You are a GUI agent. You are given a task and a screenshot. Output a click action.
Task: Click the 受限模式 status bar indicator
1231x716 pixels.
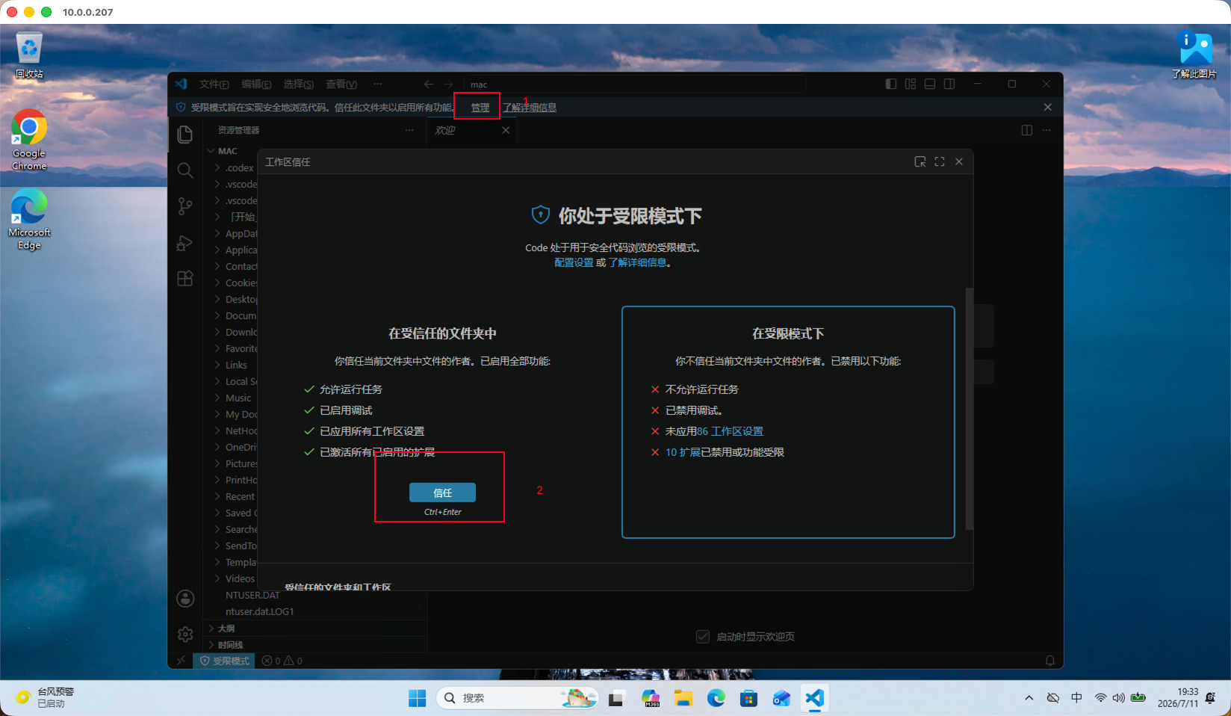(224, 661)
